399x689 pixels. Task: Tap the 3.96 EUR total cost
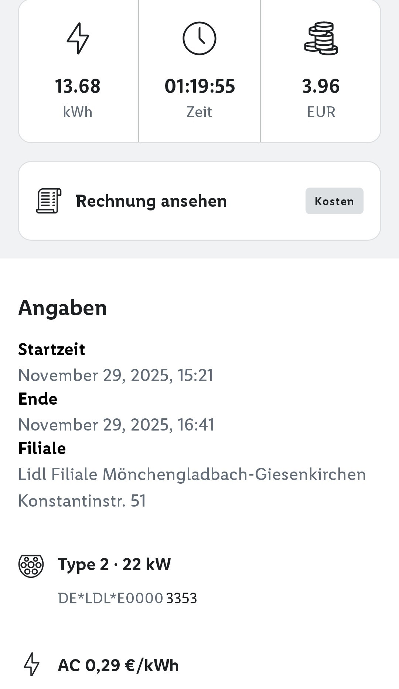coord(321,86)
